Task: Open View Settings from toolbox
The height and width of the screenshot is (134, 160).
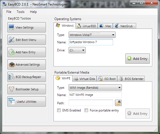Action: tap(27, 27)
